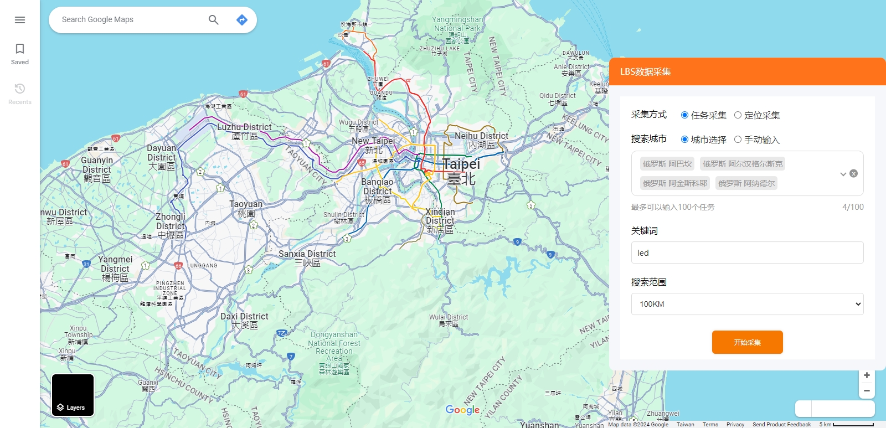Click the Banqiao District map label

(378, 191)
